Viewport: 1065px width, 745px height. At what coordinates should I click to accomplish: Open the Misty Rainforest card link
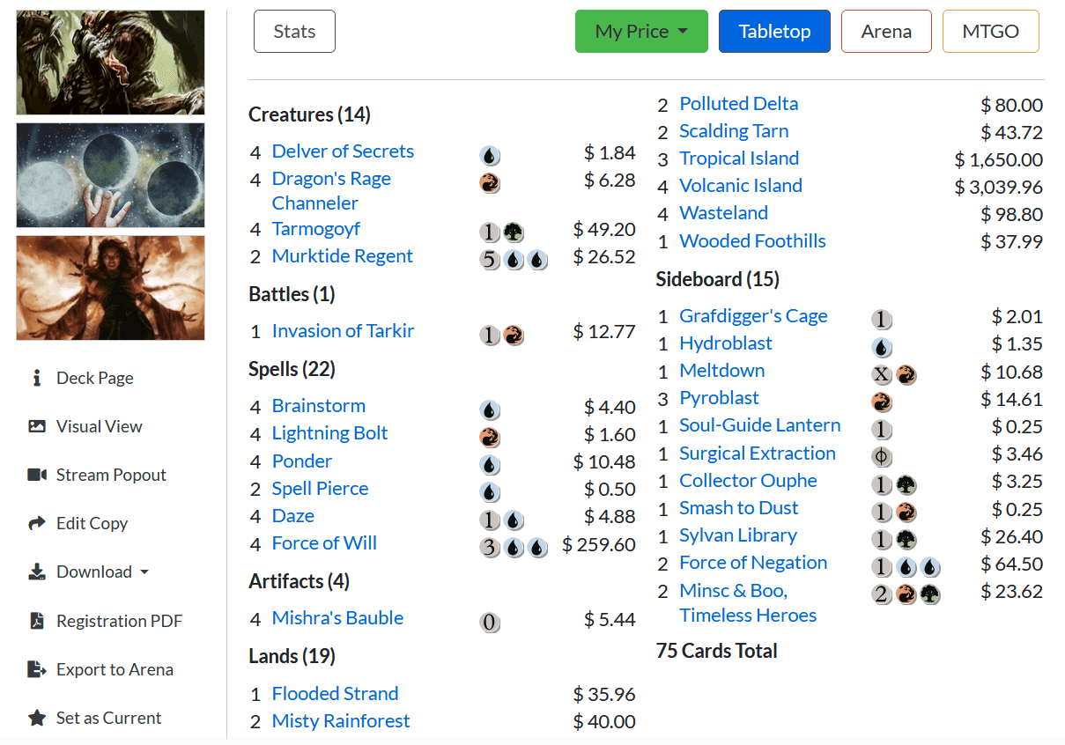coord(341,721)
